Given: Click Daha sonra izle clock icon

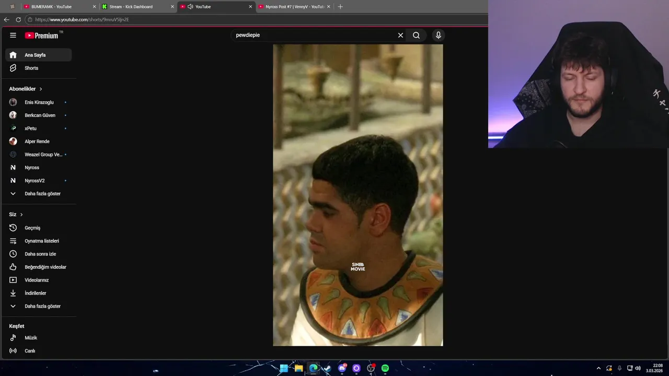Looking at the screenshot, I should pyautogui.click(x=13, y=254).
